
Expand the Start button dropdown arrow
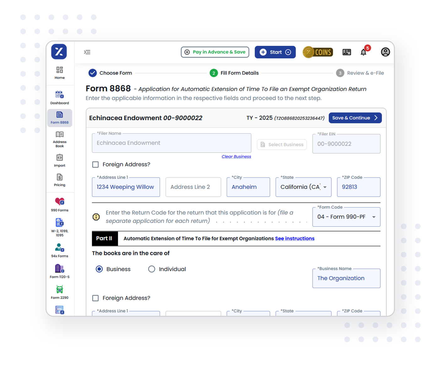coord(288,52)
